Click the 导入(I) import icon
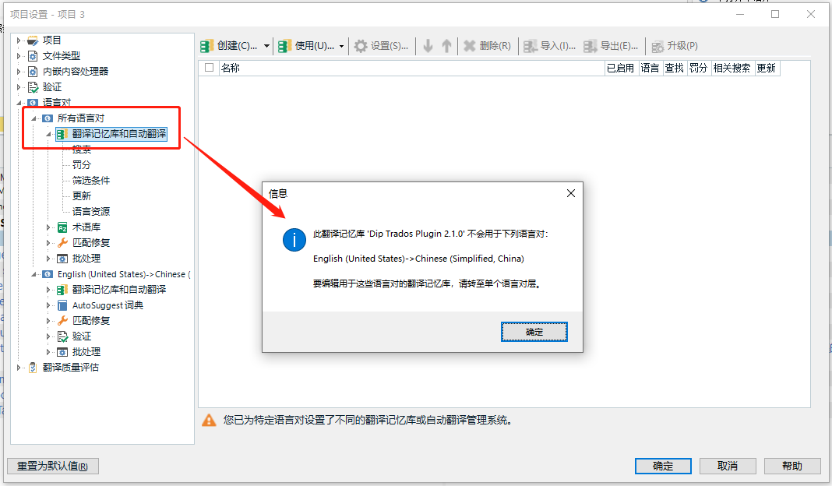The image size is (832, 486). 531,46
